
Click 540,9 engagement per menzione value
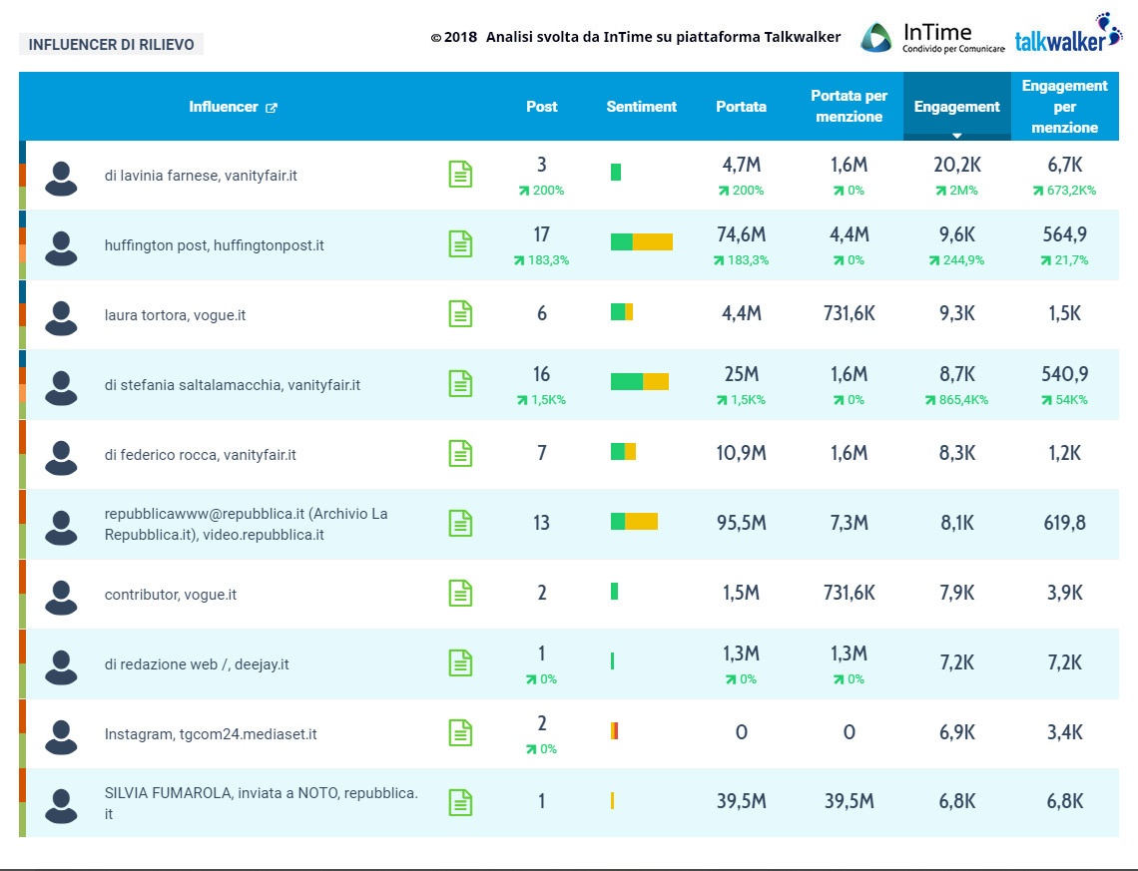(1065, 374)
